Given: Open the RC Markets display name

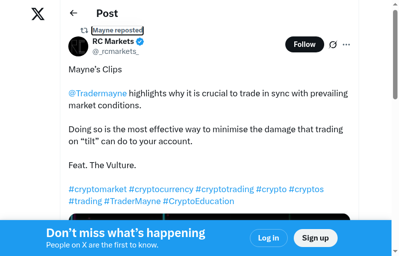Looking at the screenshot, I should coord(113,41).
